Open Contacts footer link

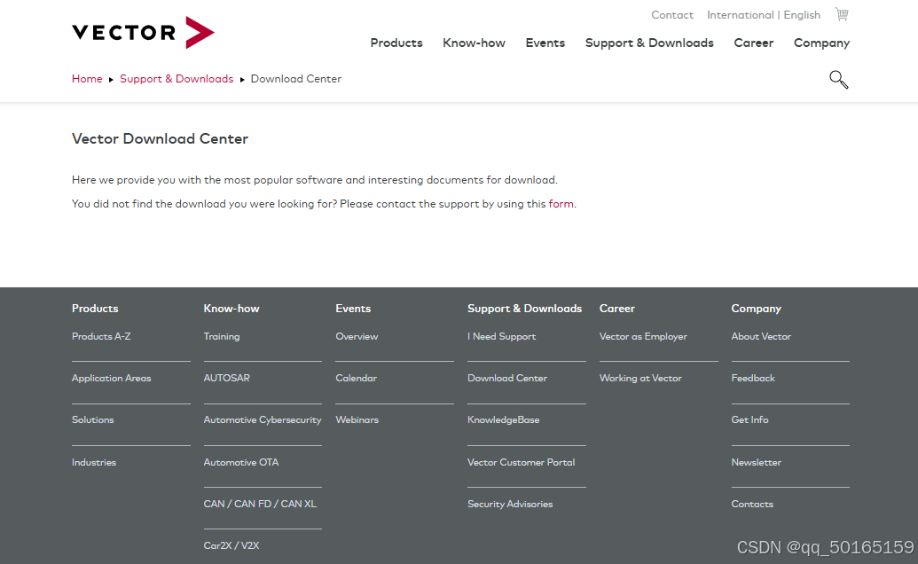coord(752,504)
